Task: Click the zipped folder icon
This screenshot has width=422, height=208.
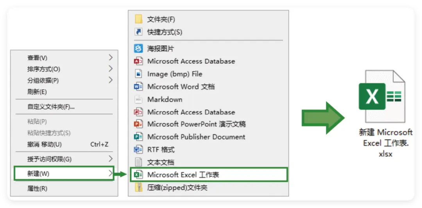Action: (x=139, y=187)
